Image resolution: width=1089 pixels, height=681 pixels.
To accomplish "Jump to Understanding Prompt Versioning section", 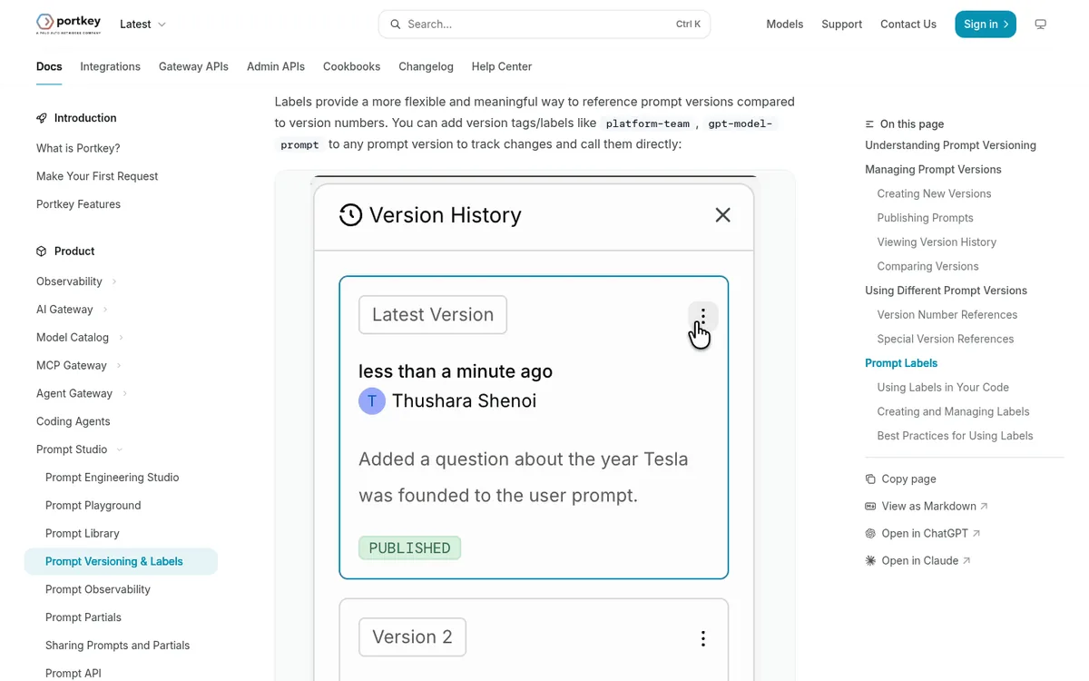I will coord(950,145).
